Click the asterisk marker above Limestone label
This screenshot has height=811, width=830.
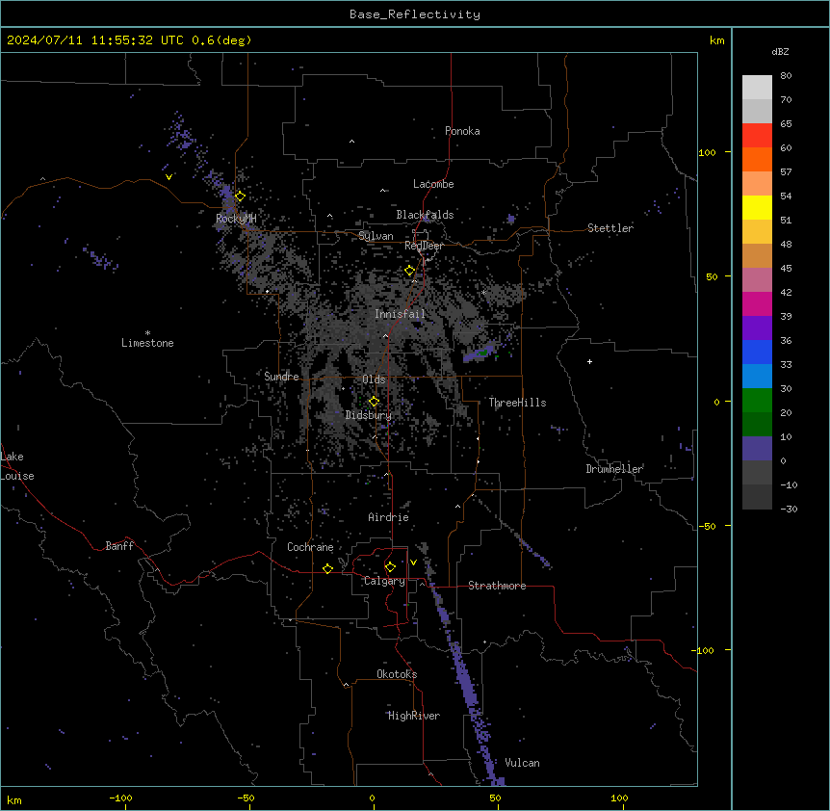[147, 332]
